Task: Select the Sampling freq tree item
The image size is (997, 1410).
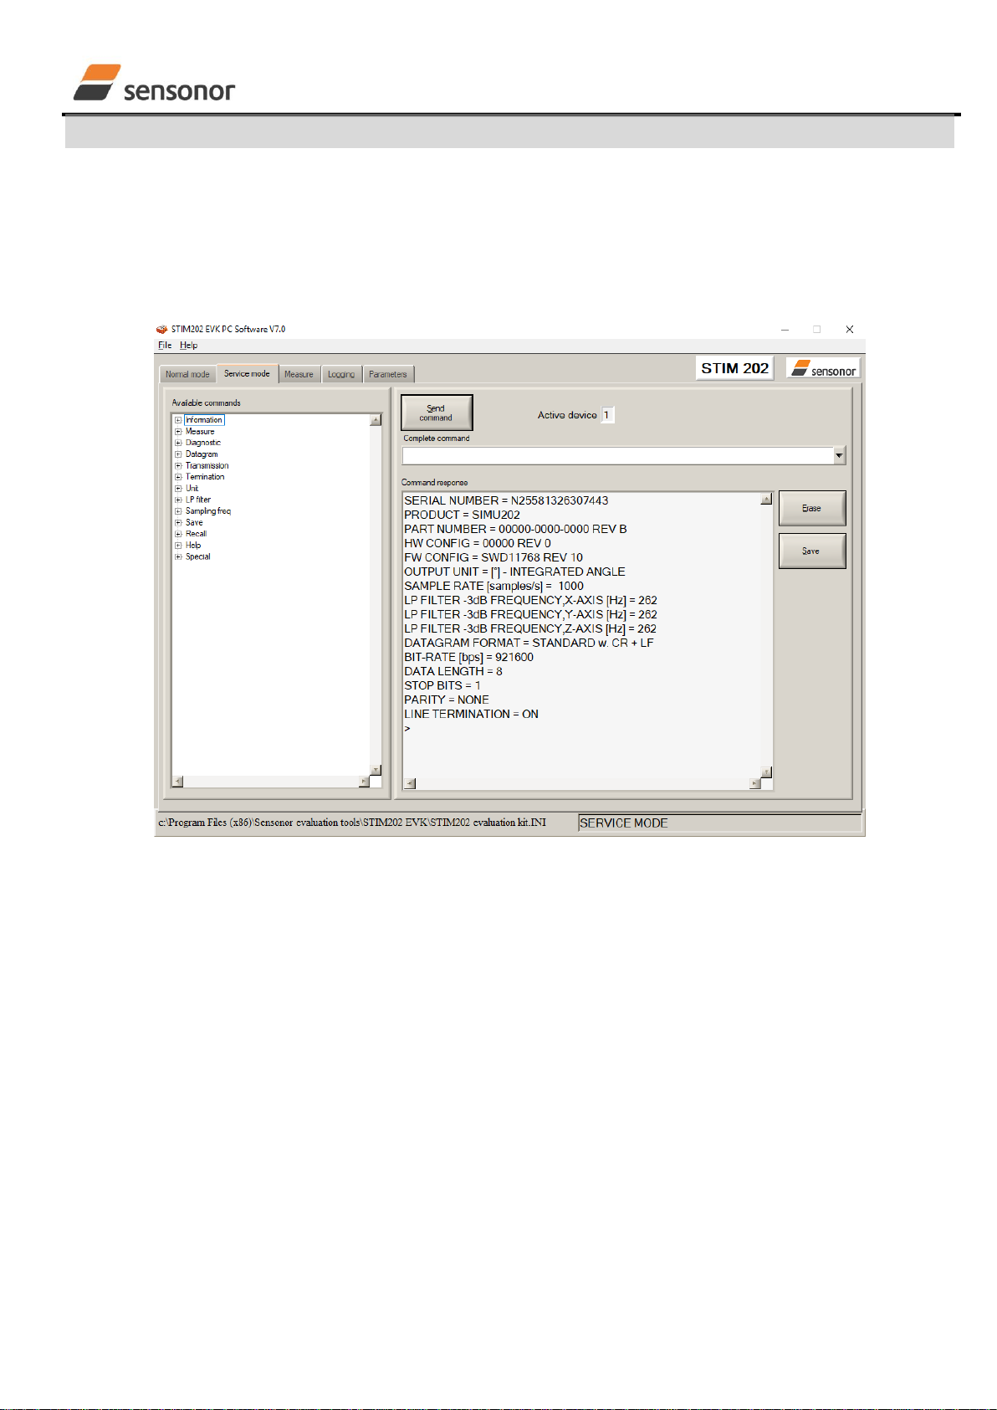Action: click(208, 511)
